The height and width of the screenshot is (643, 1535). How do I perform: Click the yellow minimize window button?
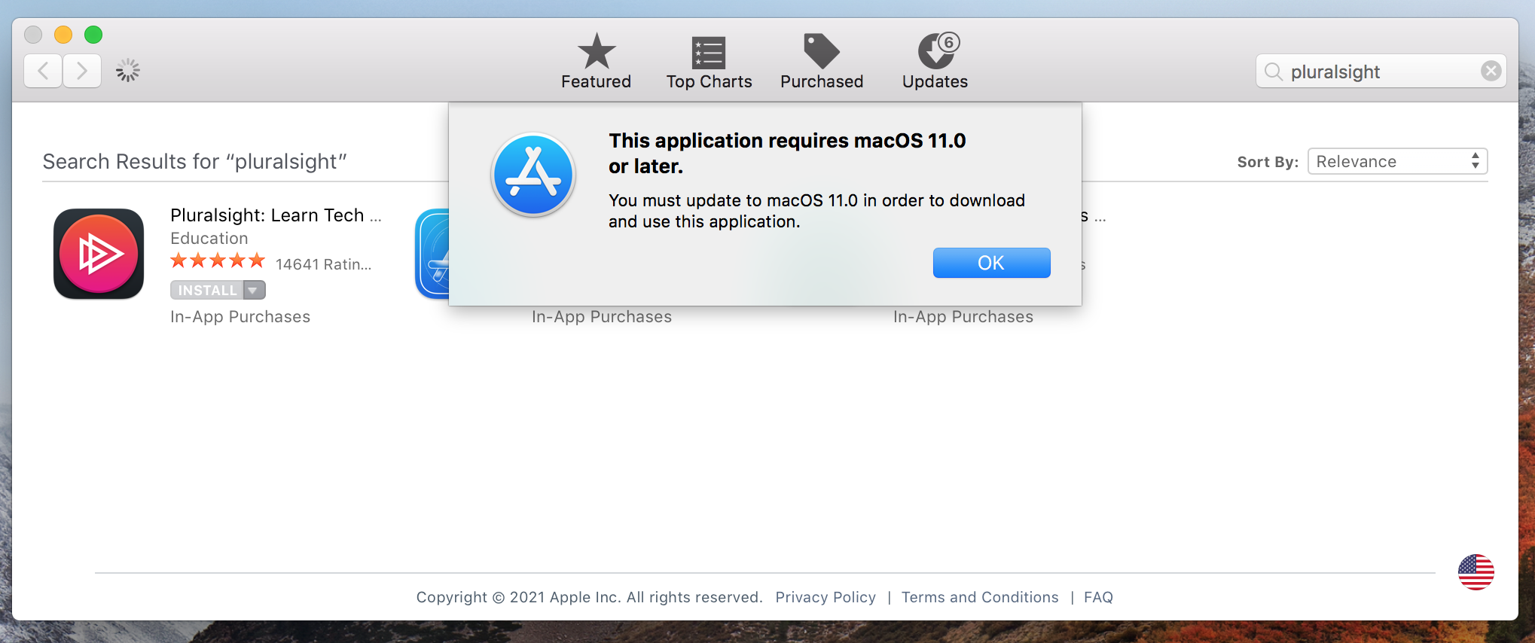tap(63, 35)
